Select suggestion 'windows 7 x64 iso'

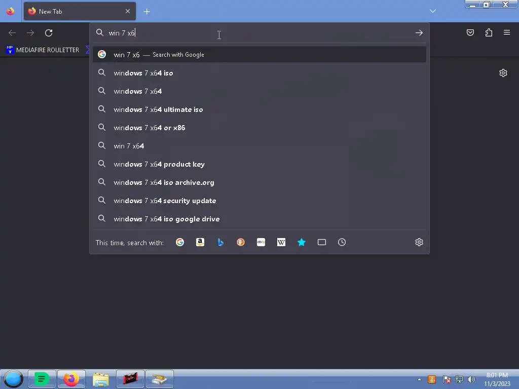[259, 73]
